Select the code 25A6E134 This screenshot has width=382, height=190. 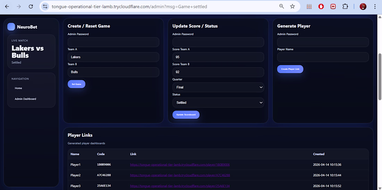(x=104, y=186)
